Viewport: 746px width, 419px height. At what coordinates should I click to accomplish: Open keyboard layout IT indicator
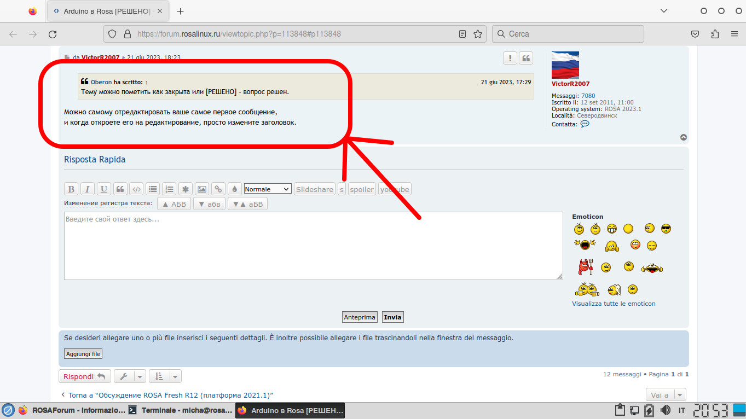tap(682, 410)
